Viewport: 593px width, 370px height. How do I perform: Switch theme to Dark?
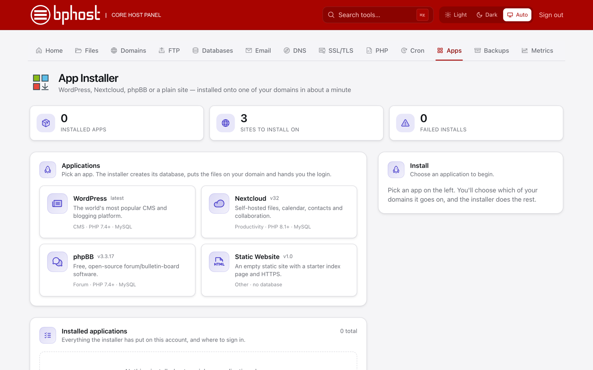(x=487, y=15)
